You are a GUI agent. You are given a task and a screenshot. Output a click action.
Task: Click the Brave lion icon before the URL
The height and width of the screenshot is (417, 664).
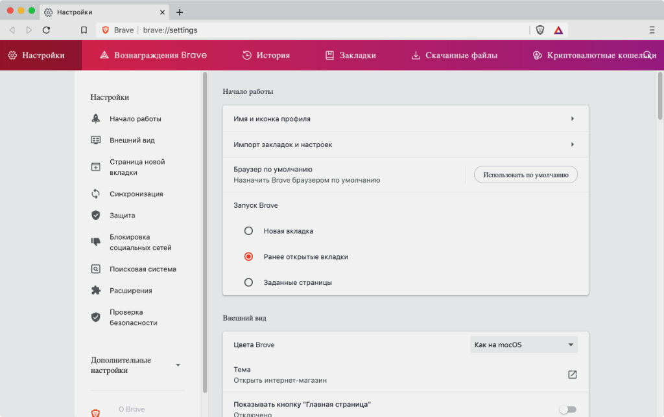tap(106, 30)
